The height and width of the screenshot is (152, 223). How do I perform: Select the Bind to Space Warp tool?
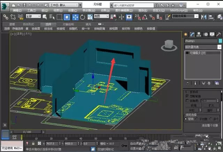(x=21, y=17)
